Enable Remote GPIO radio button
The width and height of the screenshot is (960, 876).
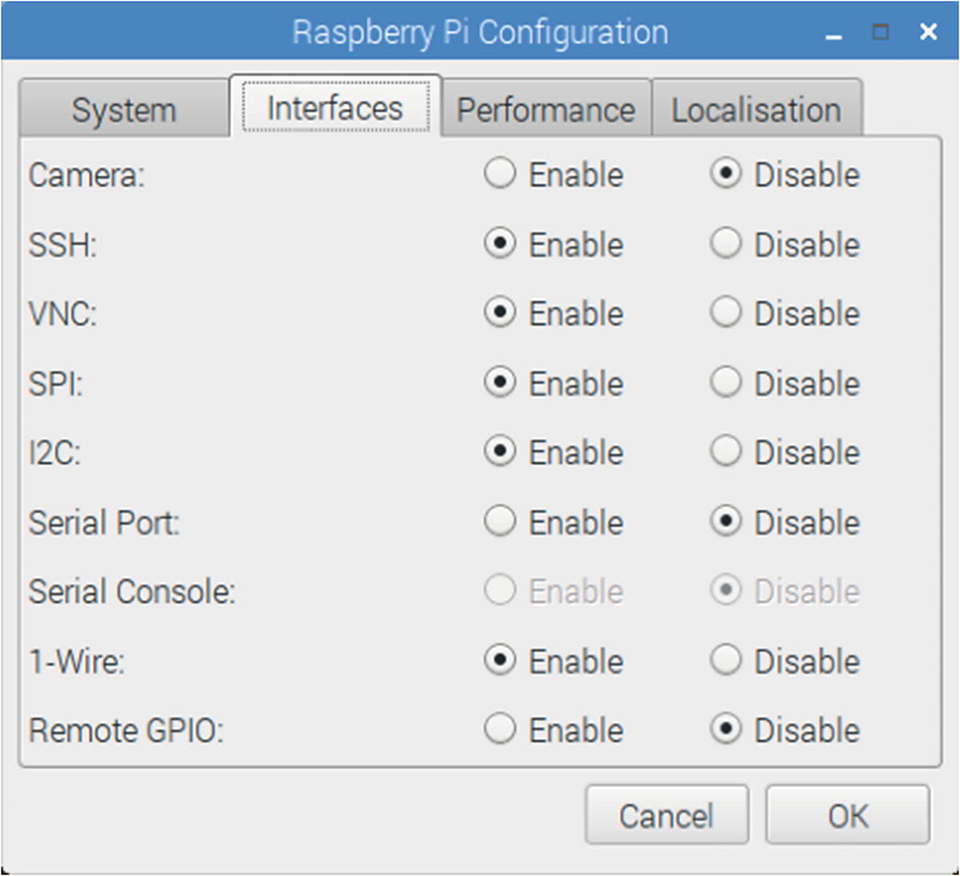coord(500,730)
